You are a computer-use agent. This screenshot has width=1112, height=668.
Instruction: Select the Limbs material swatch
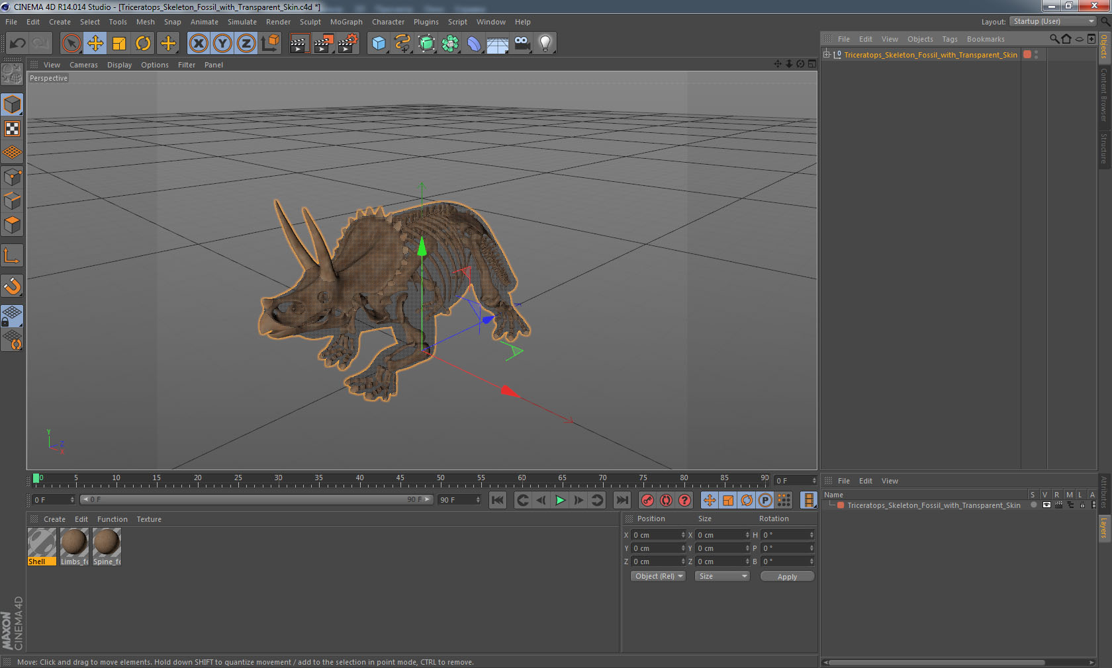(74, 546)
